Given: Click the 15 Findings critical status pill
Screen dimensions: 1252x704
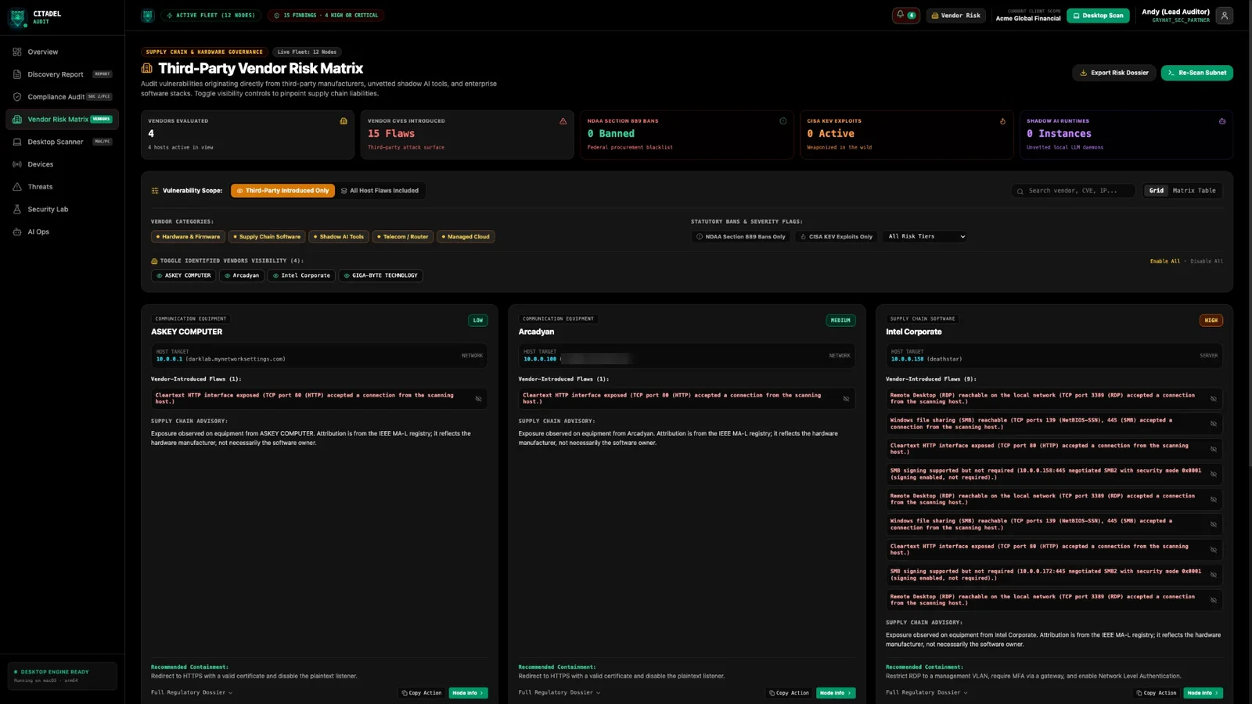Looking at the screenshot, I should click(326, 16).
